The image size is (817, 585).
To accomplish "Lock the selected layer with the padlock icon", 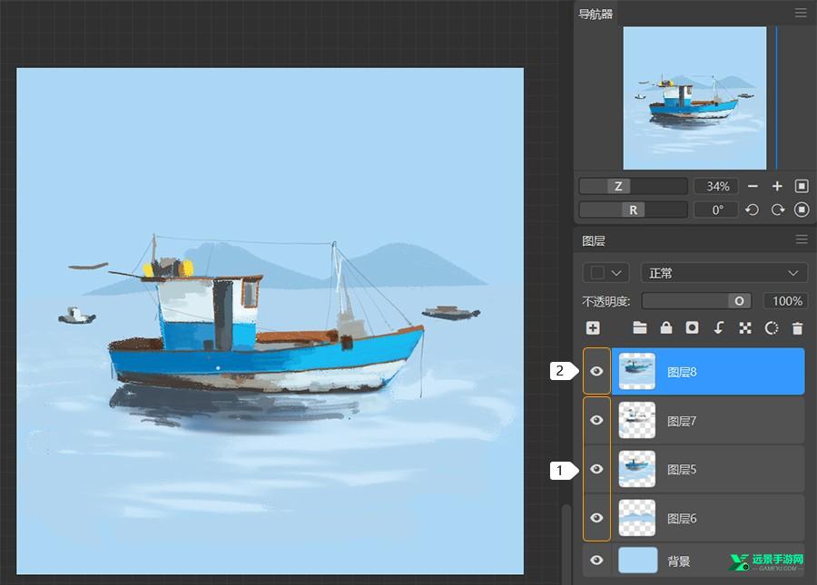I will click(x=666, y=328).
